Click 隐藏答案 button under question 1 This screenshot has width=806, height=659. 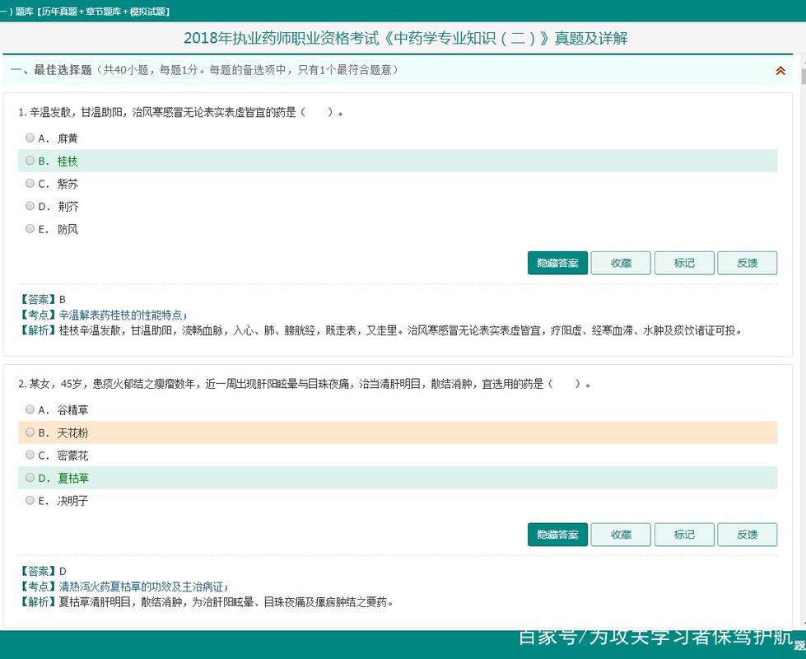coord(557,263)
